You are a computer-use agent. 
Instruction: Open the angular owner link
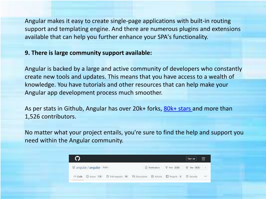click(81, 168)
